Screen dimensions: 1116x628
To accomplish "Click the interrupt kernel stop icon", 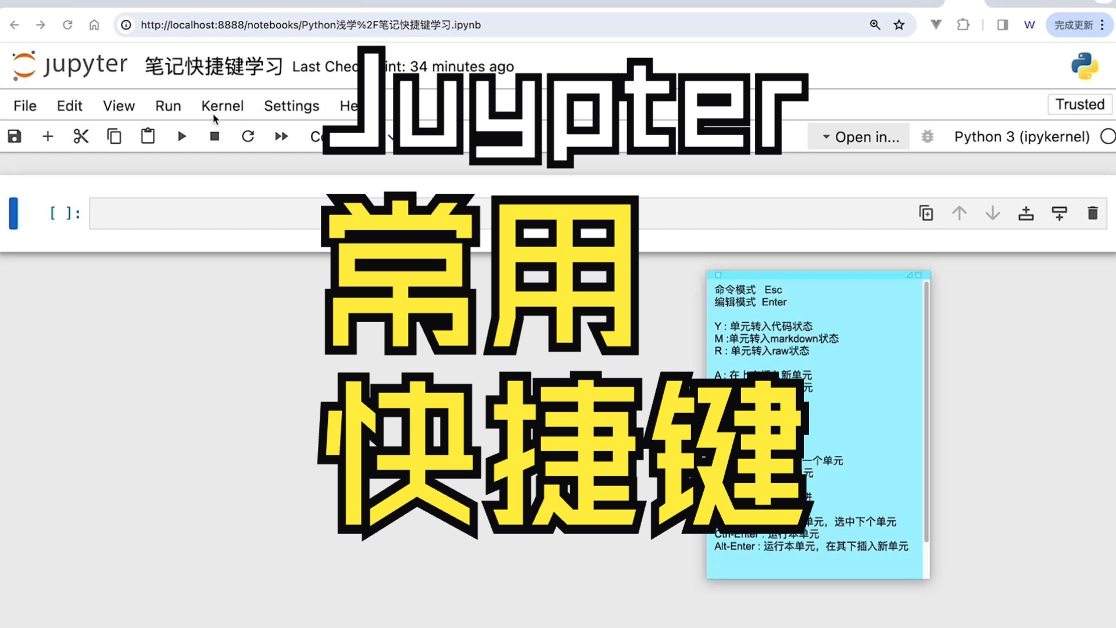I will (x=214, y=137).
